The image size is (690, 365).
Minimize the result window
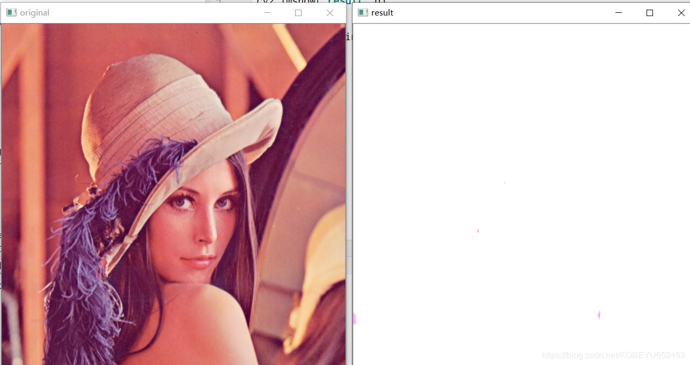pyautogui.click(x=619, y=13)
